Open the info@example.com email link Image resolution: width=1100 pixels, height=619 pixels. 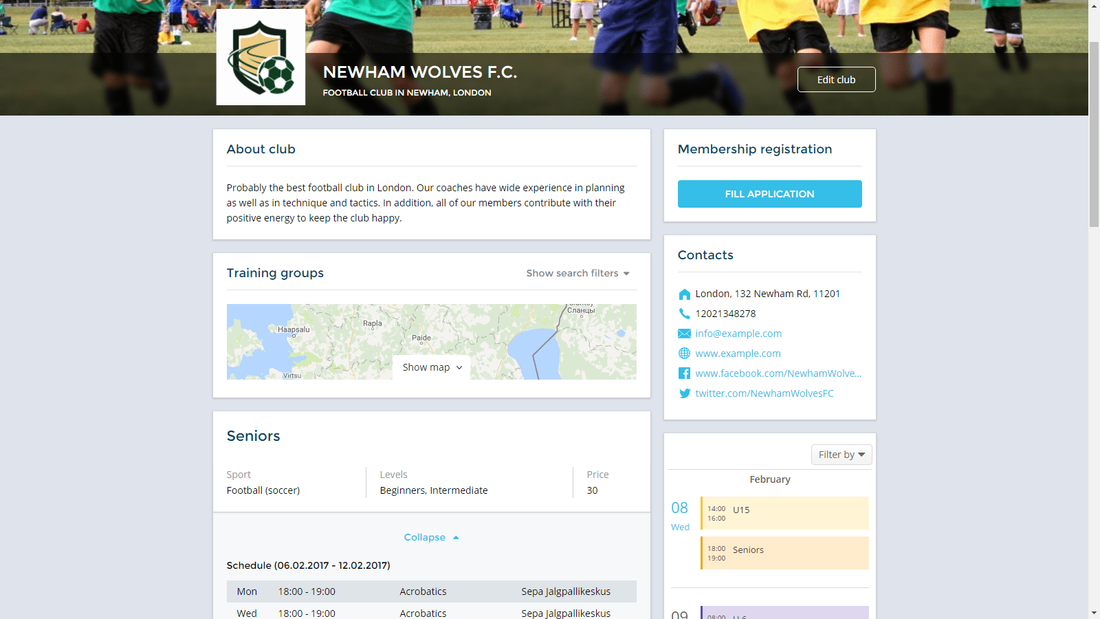(738, 334)
